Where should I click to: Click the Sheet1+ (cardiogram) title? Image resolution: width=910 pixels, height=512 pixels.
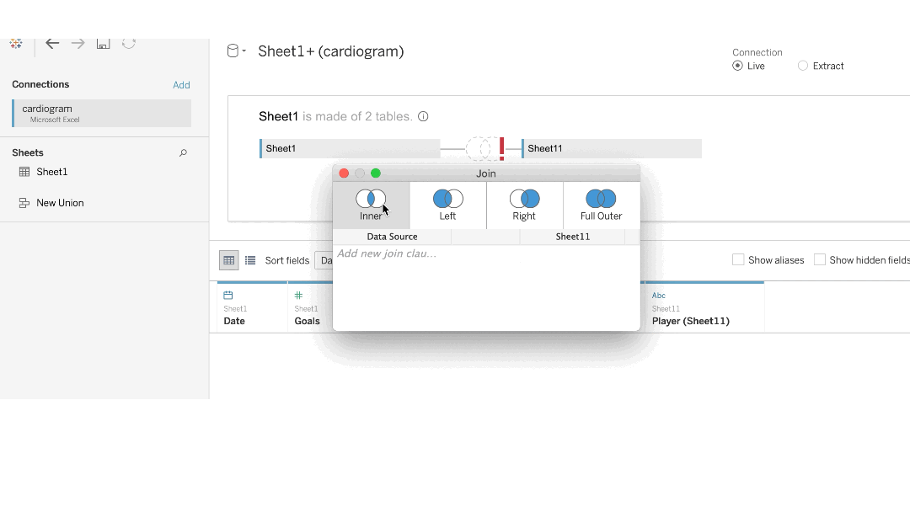(331, 51)
